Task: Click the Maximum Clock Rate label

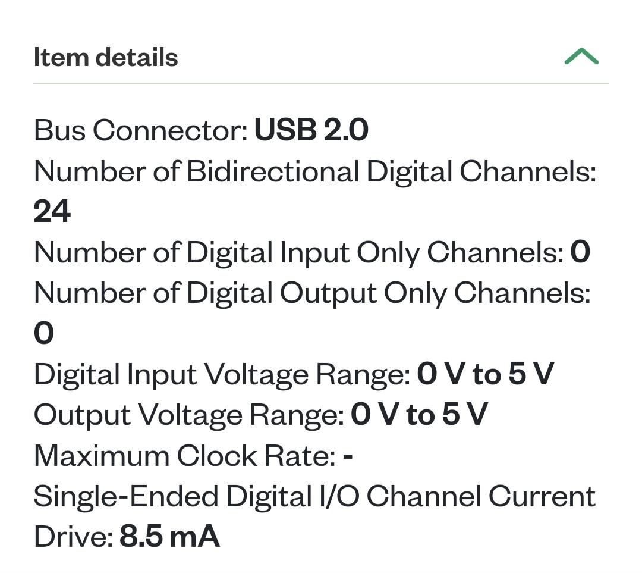Action: click(185, 455)
